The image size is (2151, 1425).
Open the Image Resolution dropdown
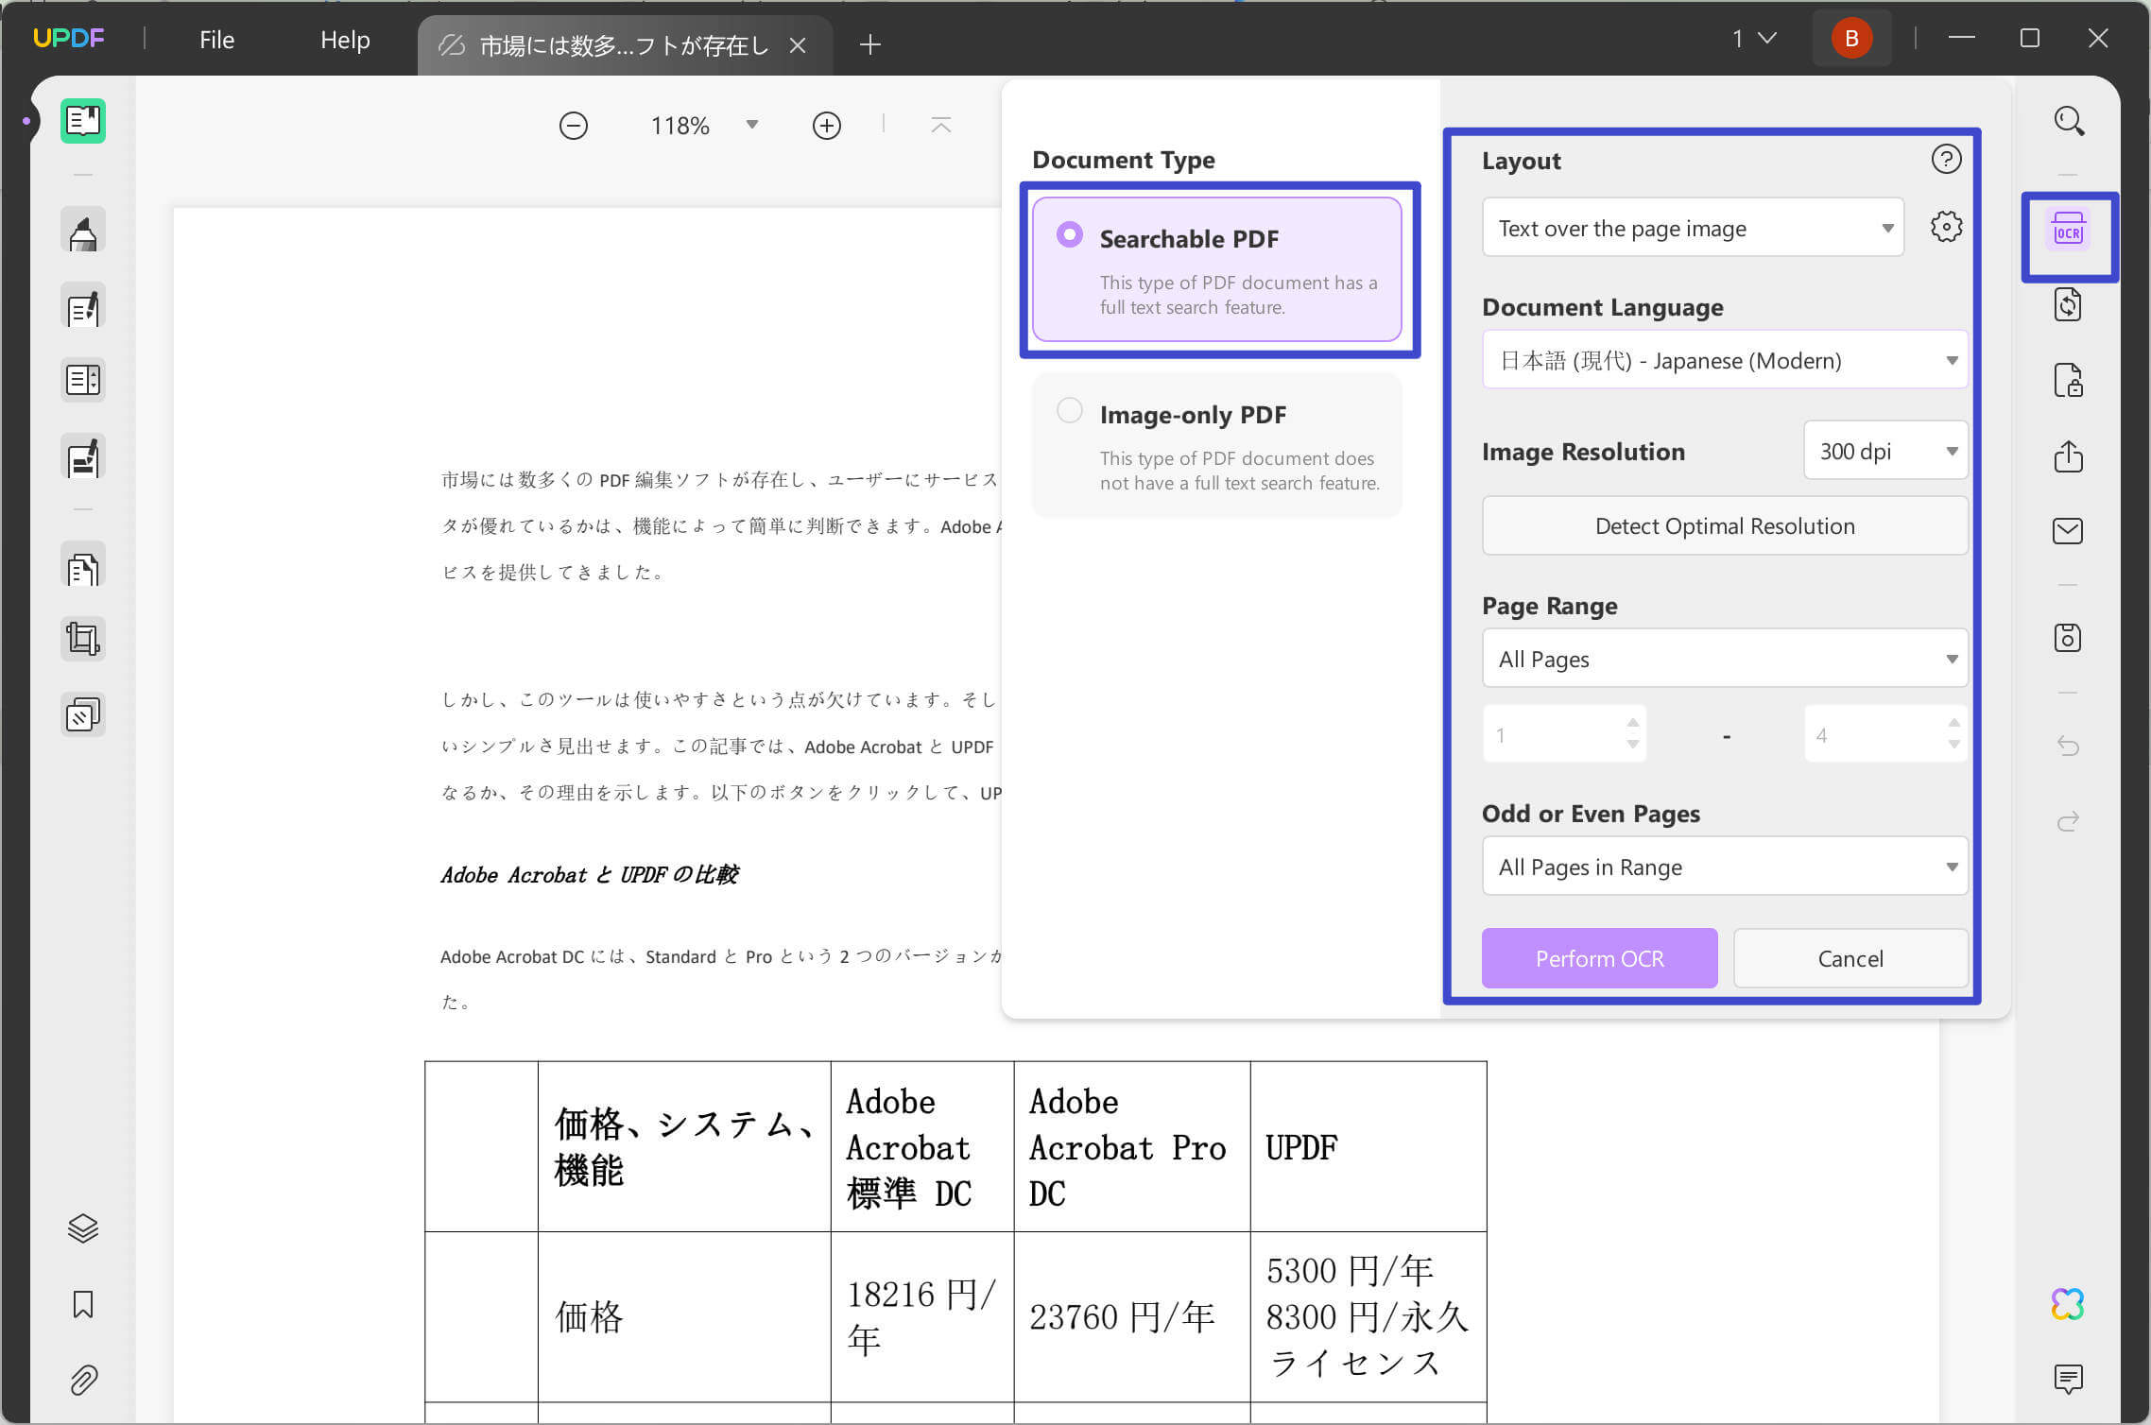coord(1884,451)
